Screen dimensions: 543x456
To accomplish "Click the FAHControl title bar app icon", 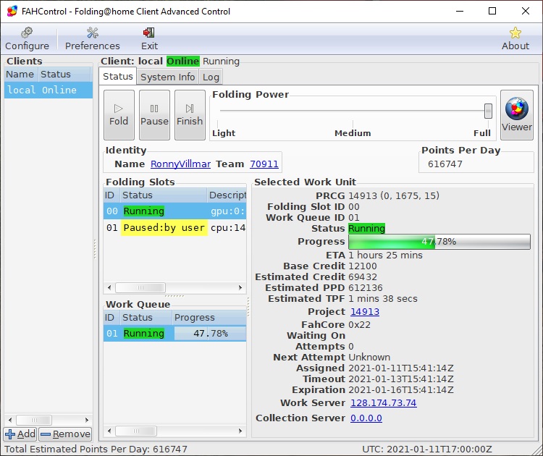I will 12,11.
